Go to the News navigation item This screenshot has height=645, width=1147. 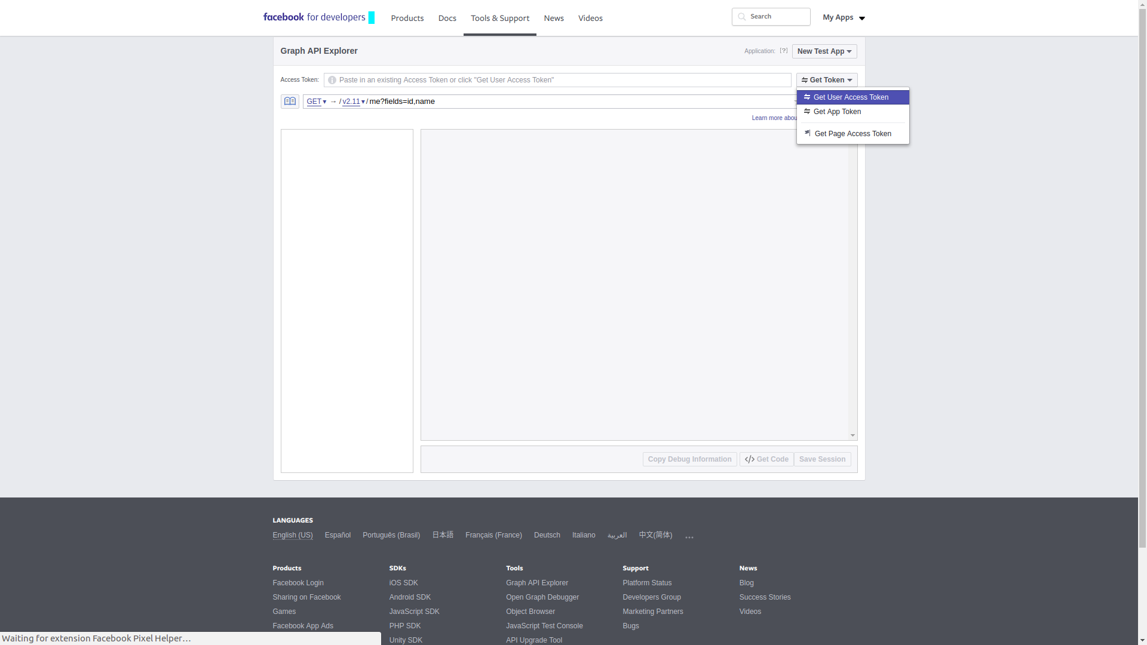[x=554, y=18]
